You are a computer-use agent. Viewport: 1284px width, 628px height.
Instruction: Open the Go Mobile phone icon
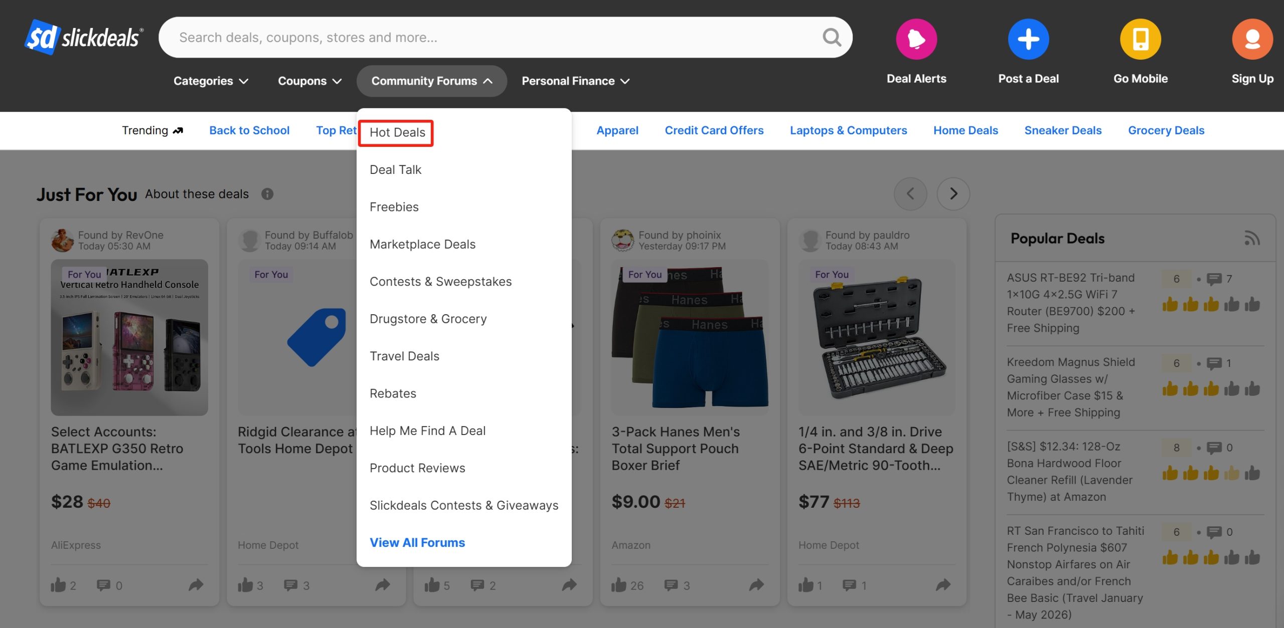click(x=1141, y=39)
